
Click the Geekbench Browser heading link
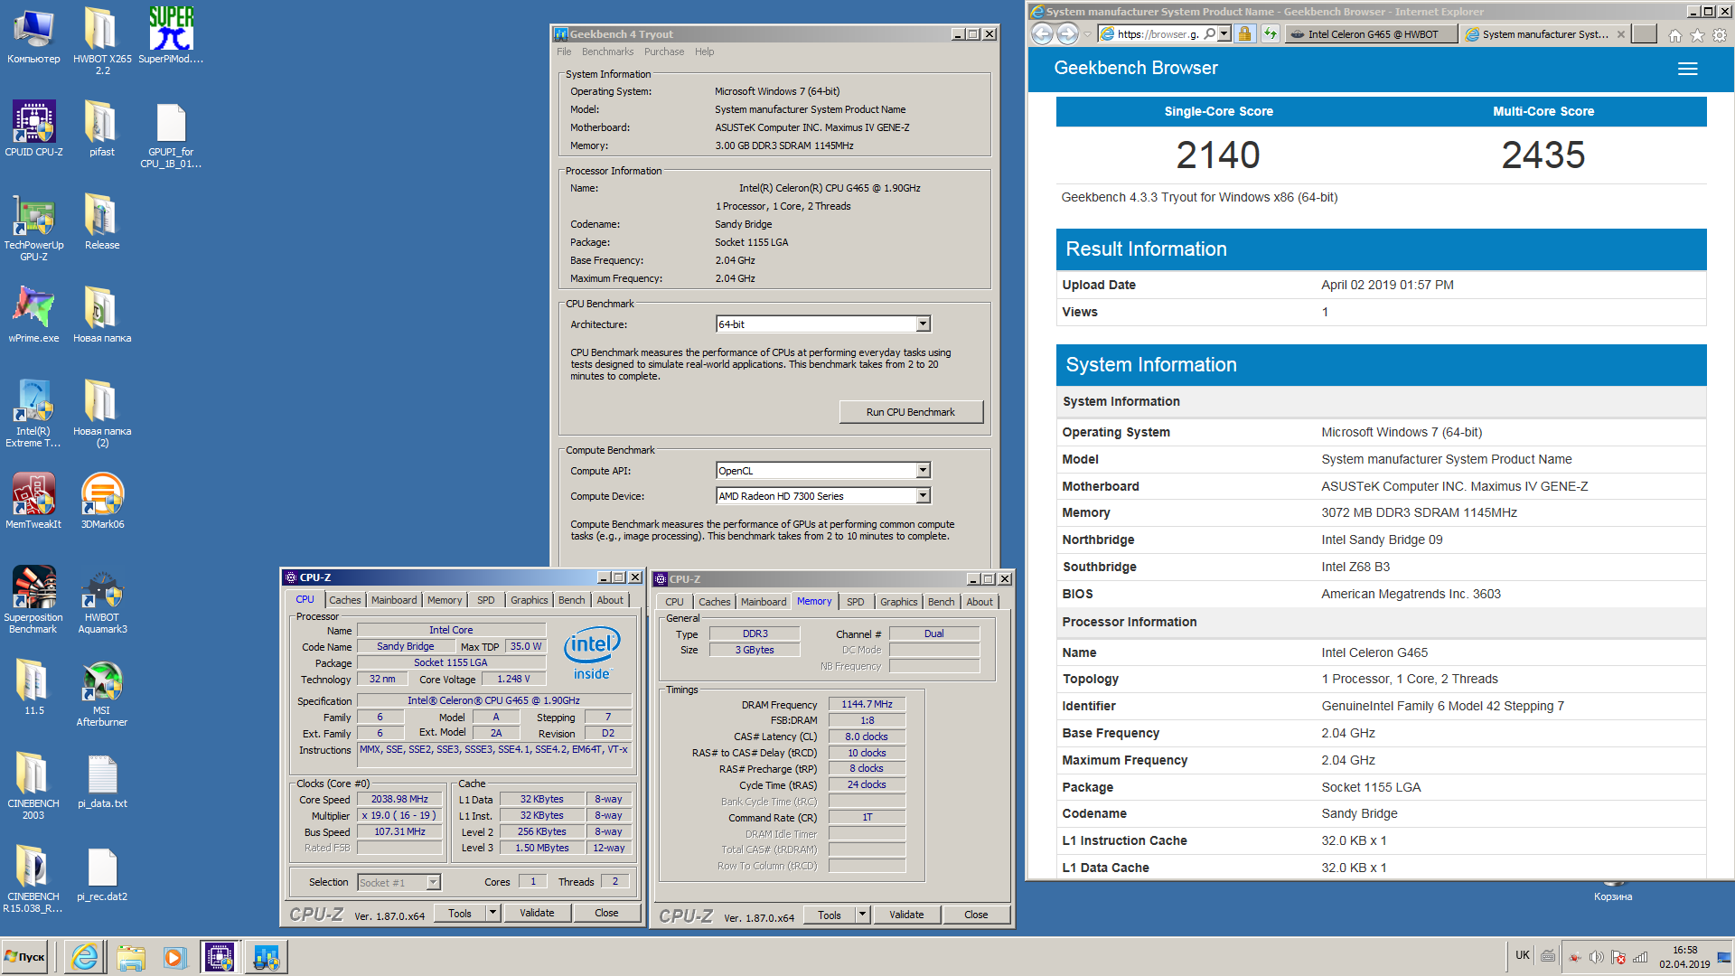coord(1136,69)
